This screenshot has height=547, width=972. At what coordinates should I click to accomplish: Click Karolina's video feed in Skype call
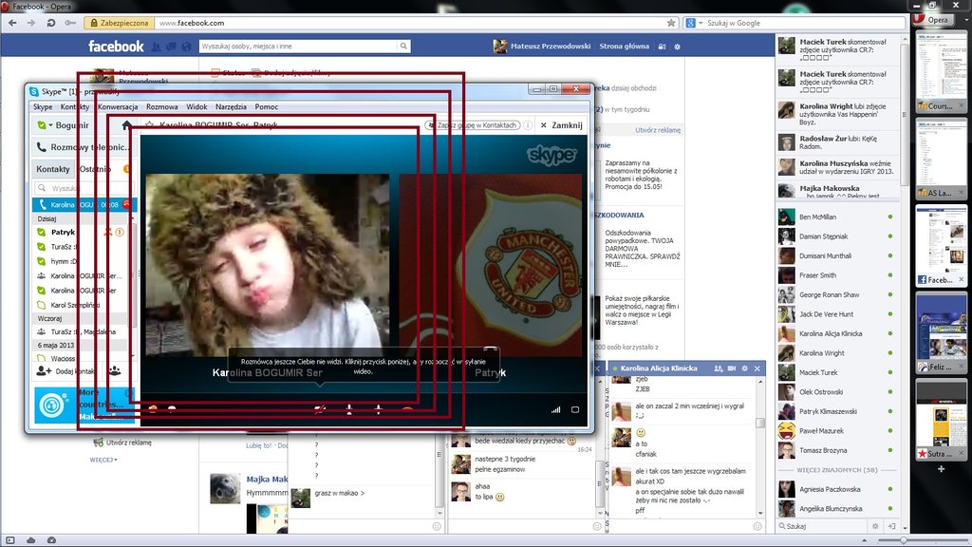[x=268, y=266]
